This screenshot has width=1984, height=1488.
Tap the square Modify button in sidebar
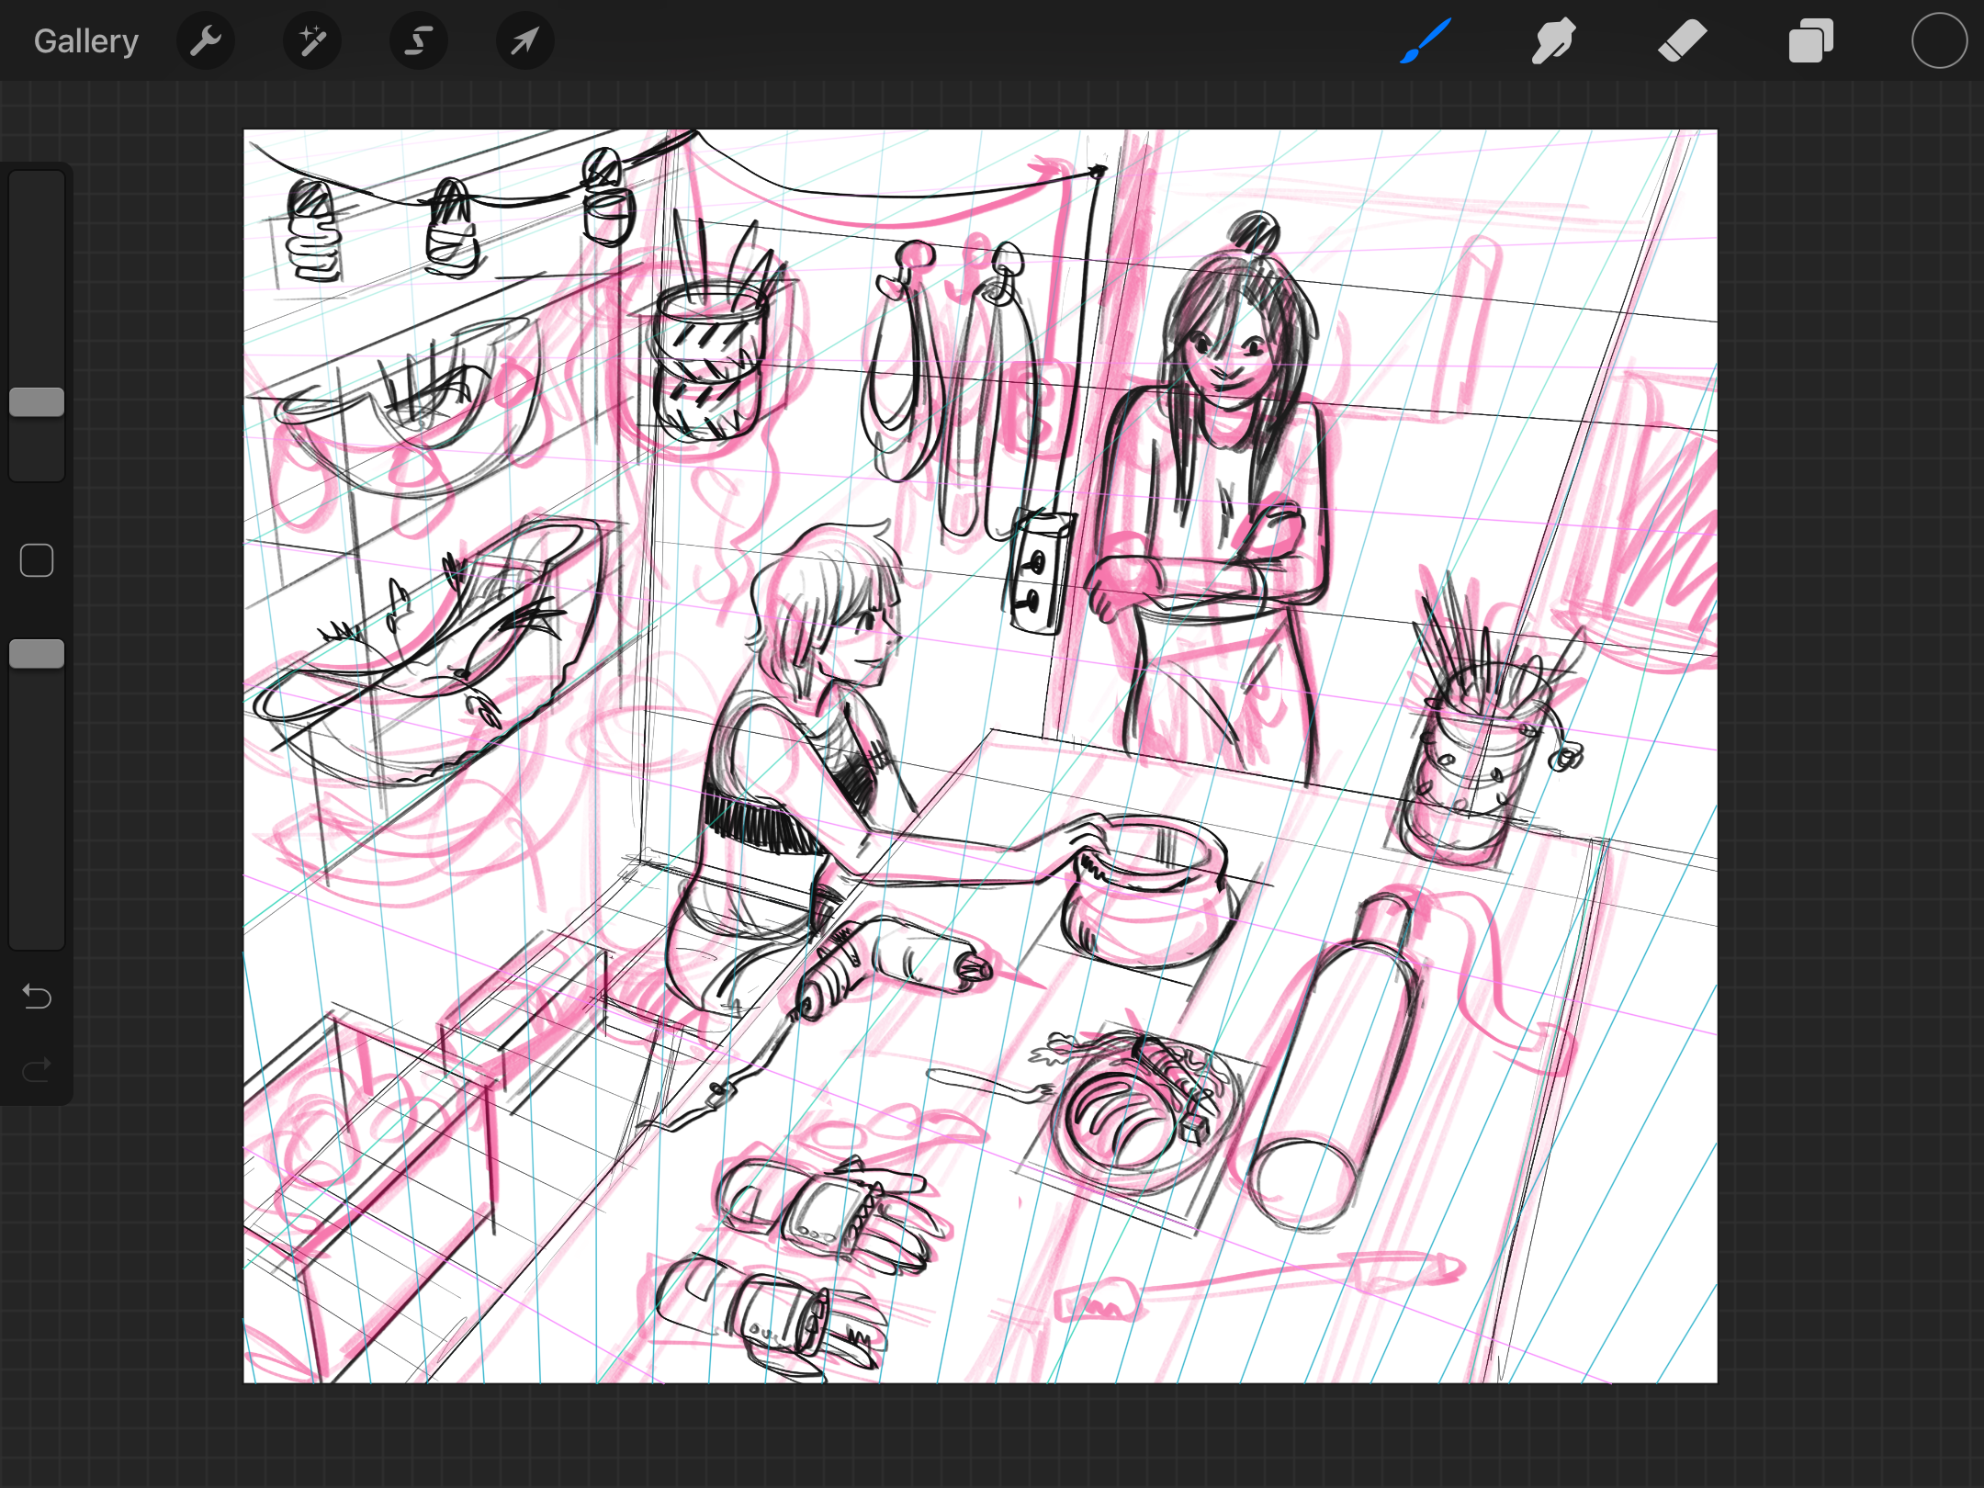[37, 560]
